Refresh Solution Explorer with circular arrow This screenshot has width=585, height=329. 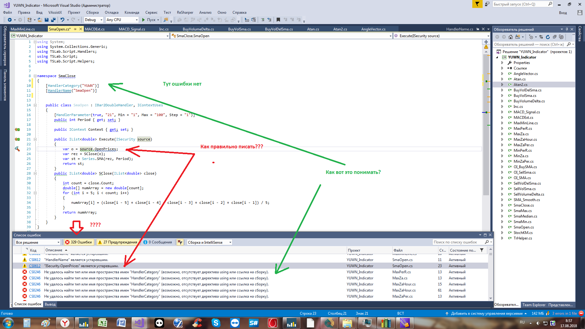coord(548,37)
